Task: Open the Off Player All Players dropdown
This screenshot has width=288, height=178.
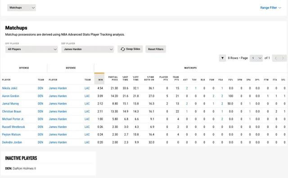Action: click(x=31, y=49)
